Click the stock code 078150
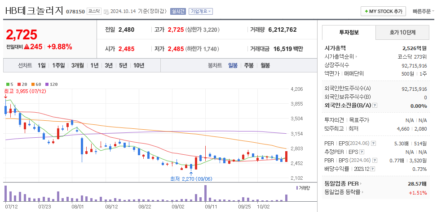Viewport: 437px width, 212px height. click(75, 12)
